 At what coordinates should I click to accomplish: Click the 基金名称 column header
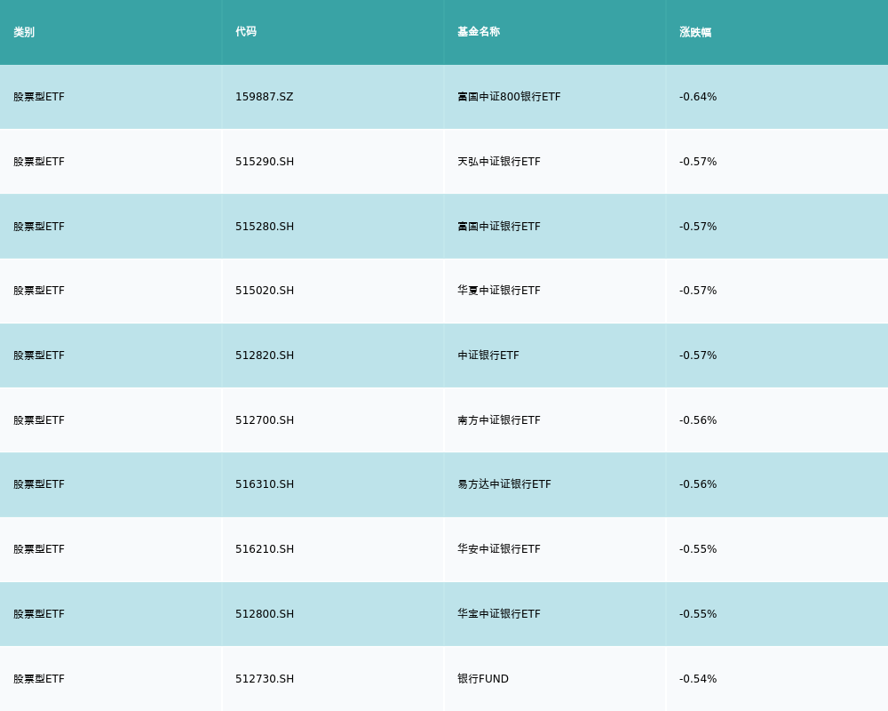(479, 32)
